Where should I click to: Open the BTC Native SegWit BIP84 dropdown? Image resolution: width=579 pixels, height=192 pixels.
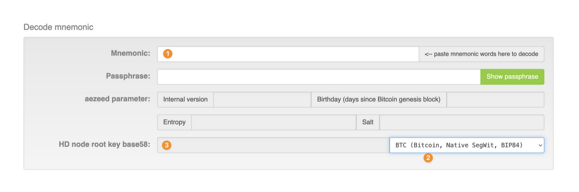[x=467, y=145]
